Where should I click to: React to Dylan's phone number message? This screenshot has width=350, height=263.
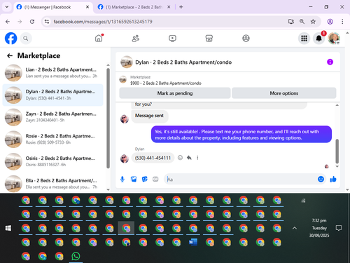click(180, 158)
